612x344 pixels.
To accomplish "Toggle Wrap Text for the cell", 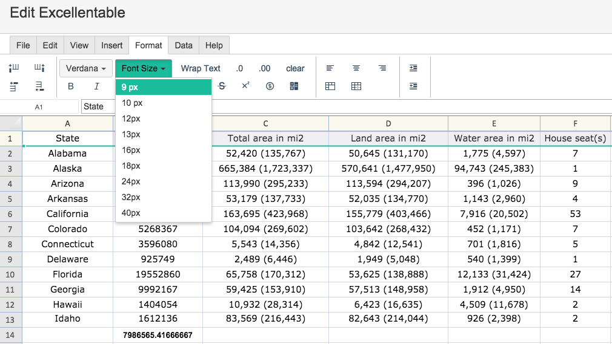I will [x=201, y=68].
